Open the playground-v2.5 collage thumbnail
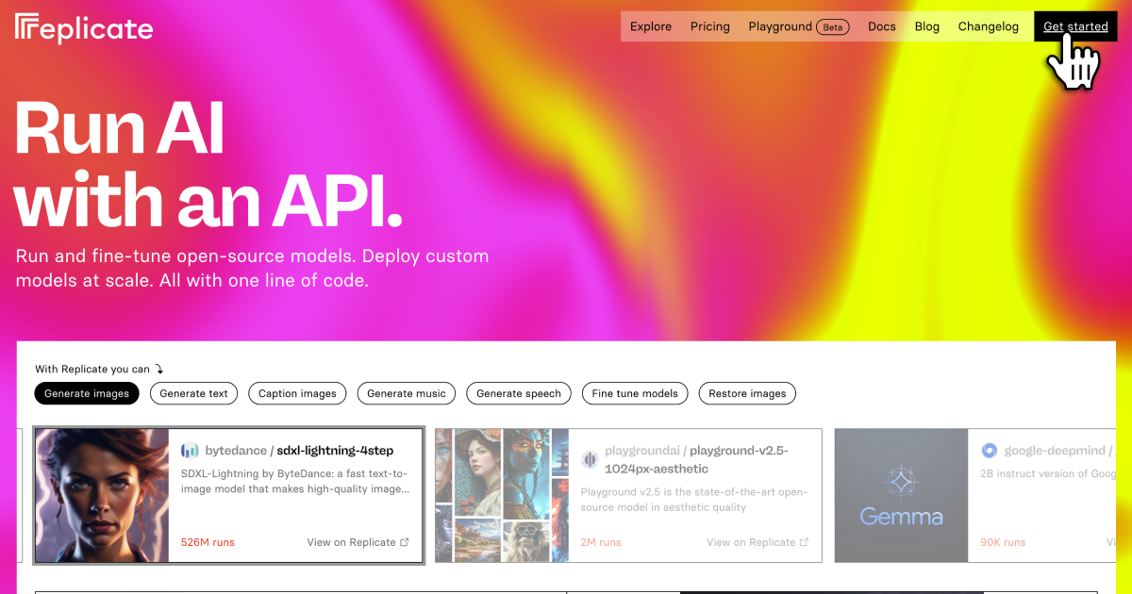The height and width of the screenshot is (594, 1132). tap(502, 496)
